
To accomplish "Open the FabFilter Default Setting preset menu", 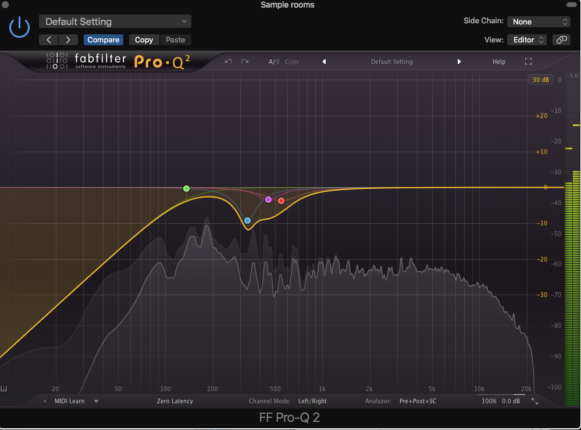I will (391, 62).
